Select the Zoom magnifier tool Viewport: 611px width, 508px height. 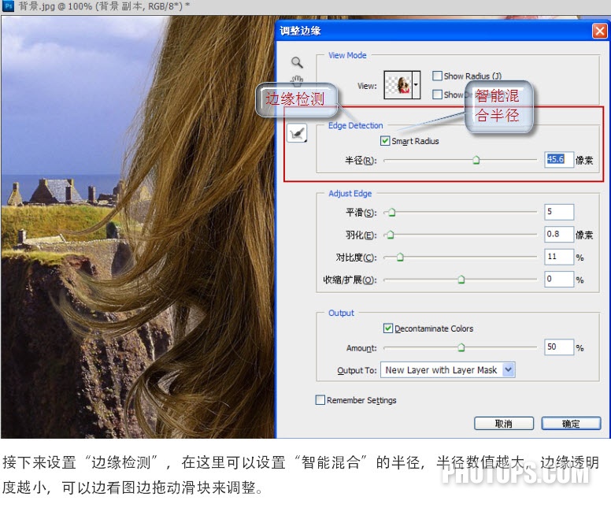(297, 62)
